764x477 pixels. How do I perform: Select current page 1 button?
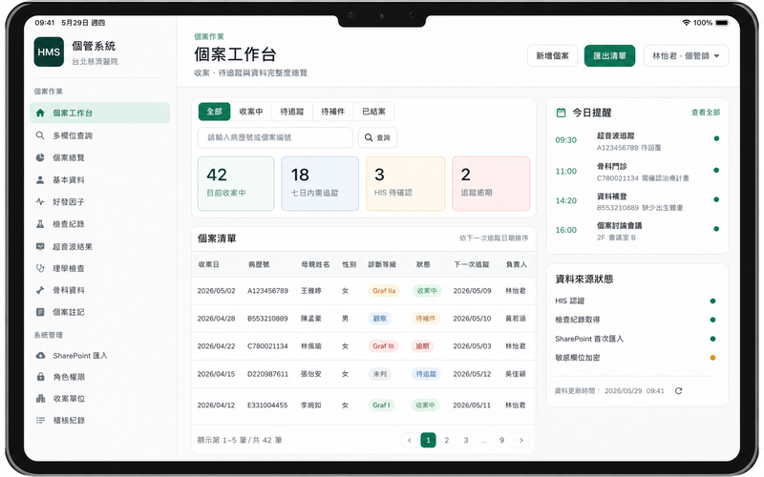pyautogui.click(x=428, y=440)
